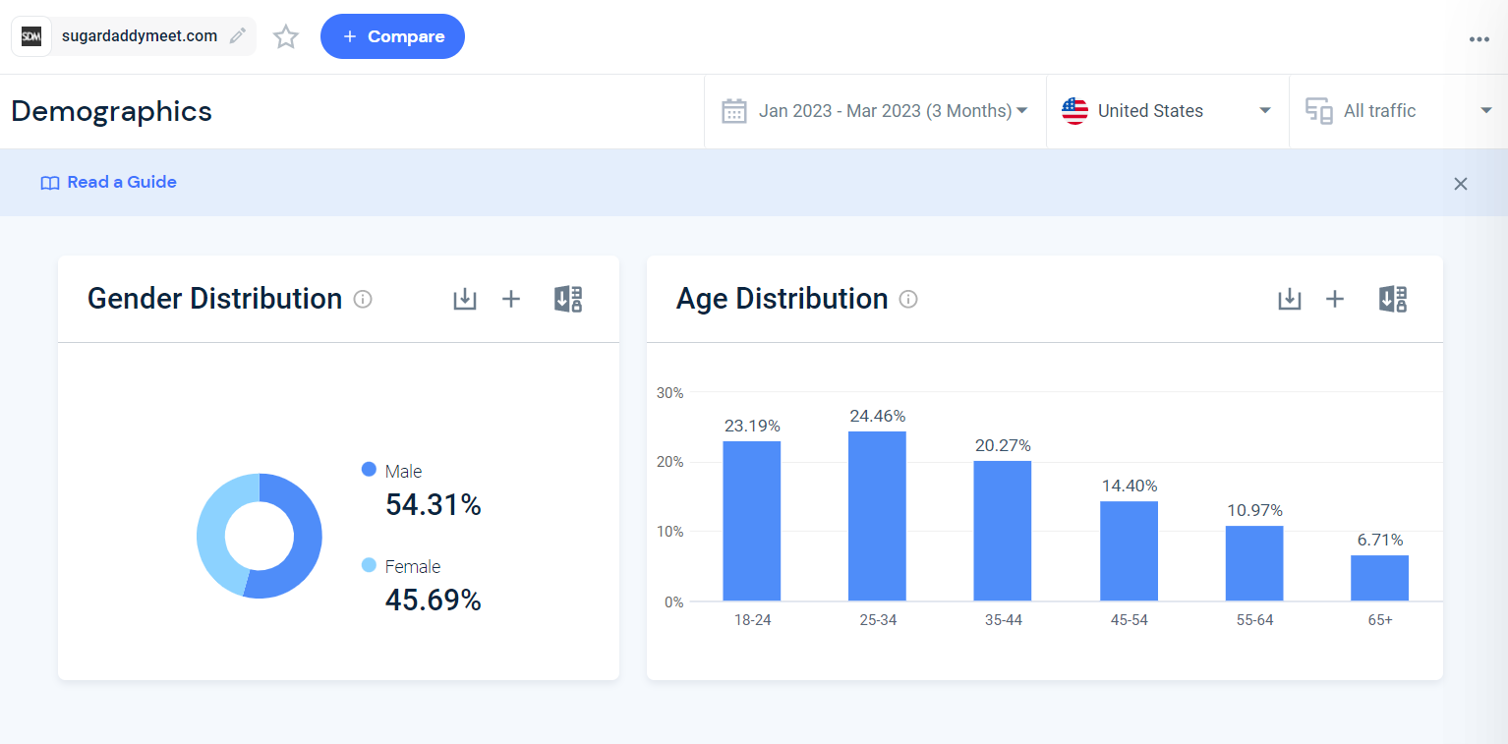Select the 25-34 age bar
Image resolution: width=1508 pixels, height=744 pixels.
[877, 516]
